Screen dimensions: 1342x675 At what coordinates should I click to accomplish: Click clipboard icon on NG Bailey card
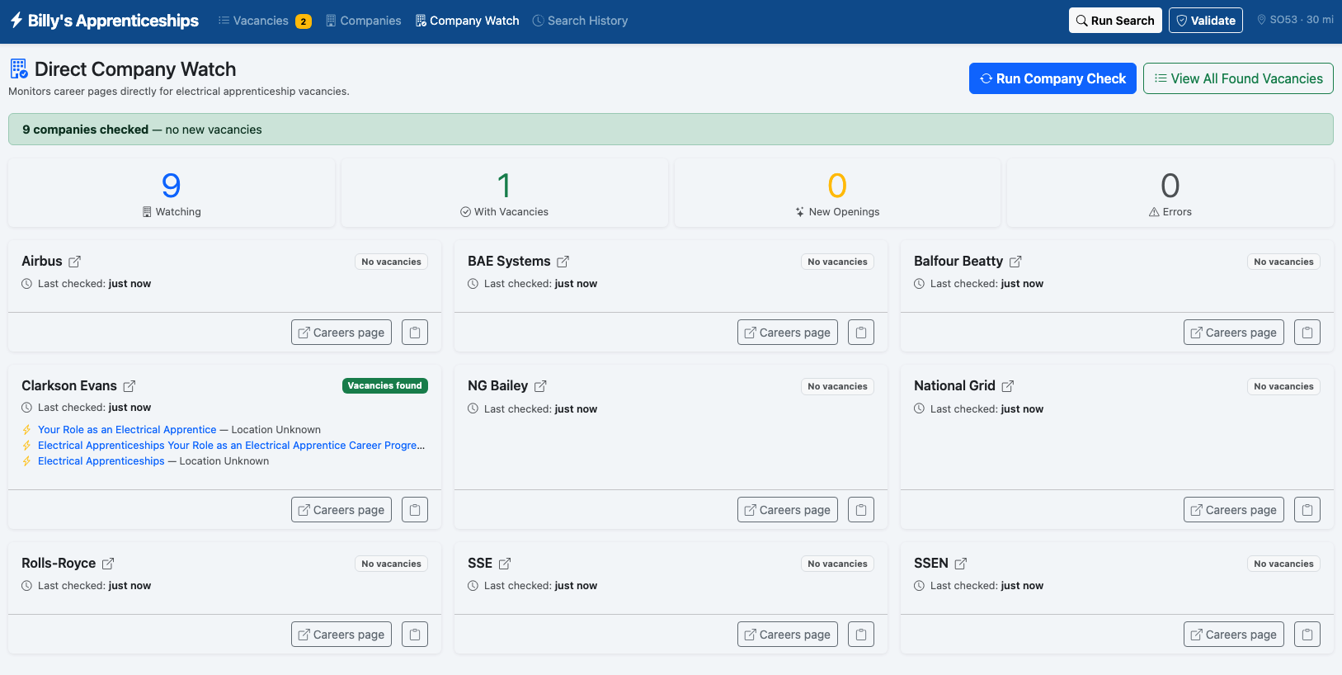click(861, 510)
